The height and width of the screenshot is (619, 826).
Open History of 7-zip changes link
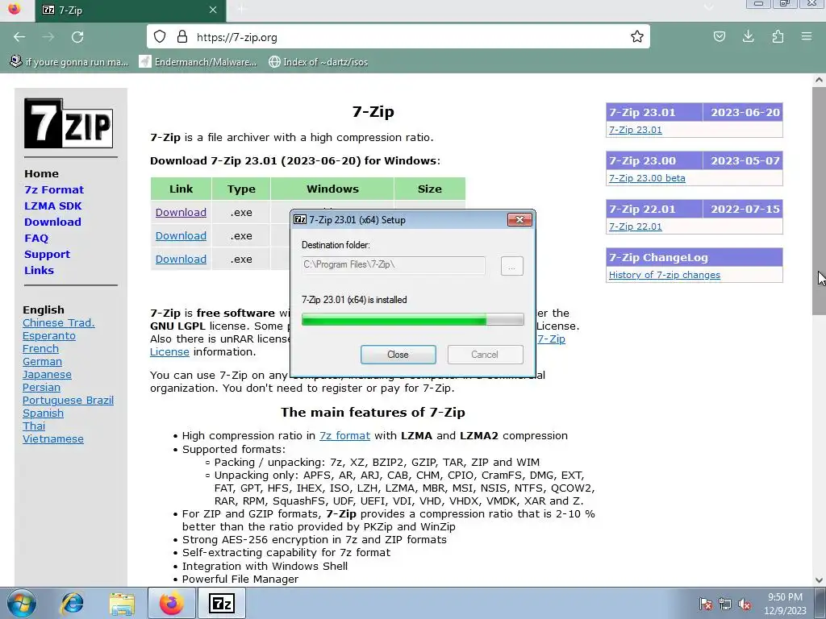pyautogui.click(x=665, y=275)
